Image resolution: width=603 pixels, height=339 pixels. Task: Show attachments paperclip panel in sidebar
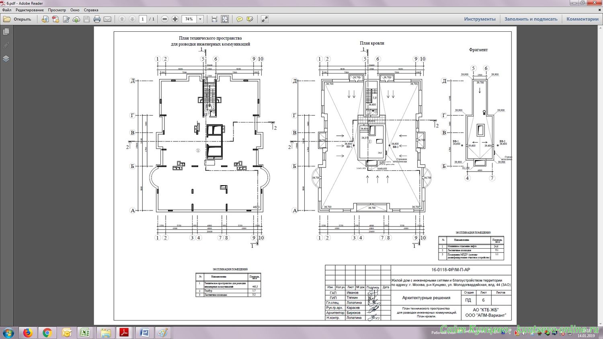point(6,45)
